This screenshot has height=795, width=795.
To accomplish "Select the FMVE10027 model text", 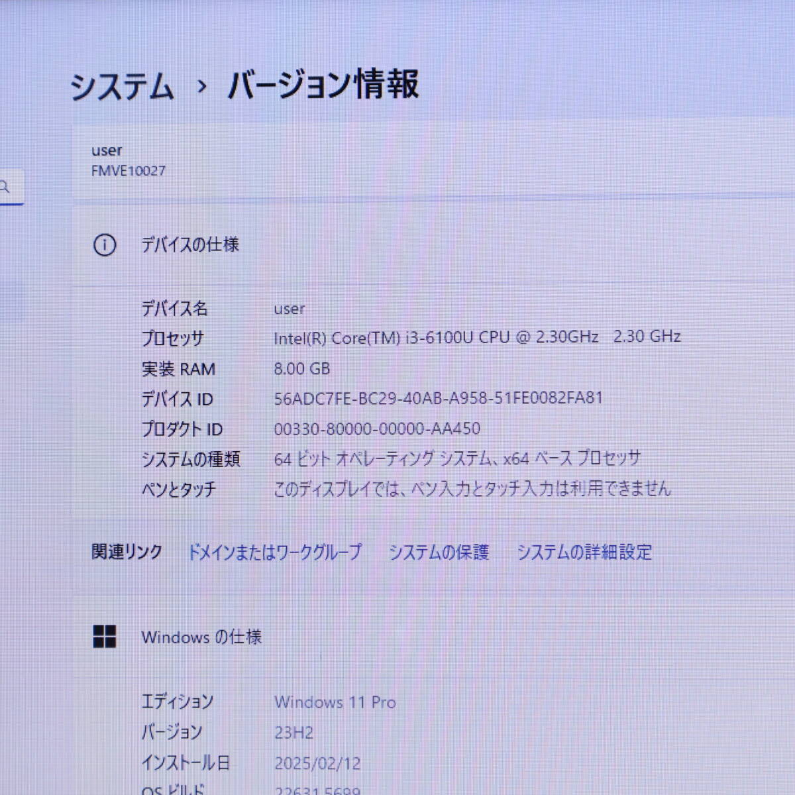I will point(129,171).
